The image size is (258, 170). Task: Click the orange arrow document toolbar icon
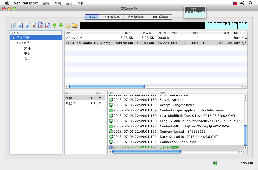point(34,26)
